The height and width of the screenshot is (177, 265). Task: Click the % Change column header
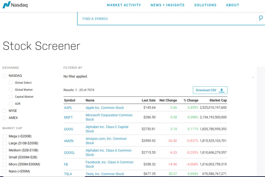pos(191,100)
